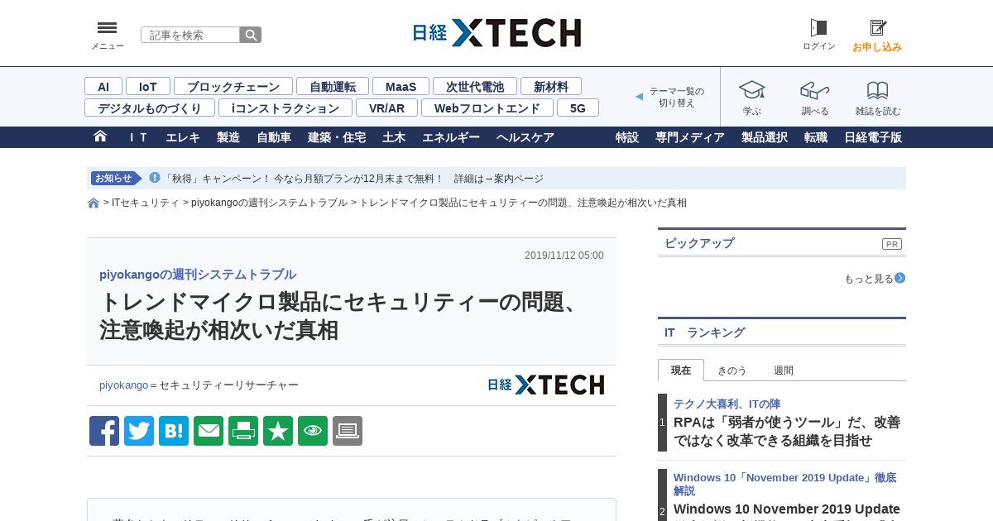993x521 pixels.
Task: Share the article on Twitter
Action: [x=139, y=431]
